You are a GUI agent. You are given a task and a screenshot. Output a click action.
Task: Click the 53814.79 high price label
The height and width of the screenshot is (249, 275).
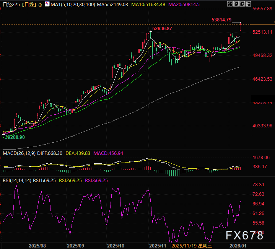click(x=221, y=20)
